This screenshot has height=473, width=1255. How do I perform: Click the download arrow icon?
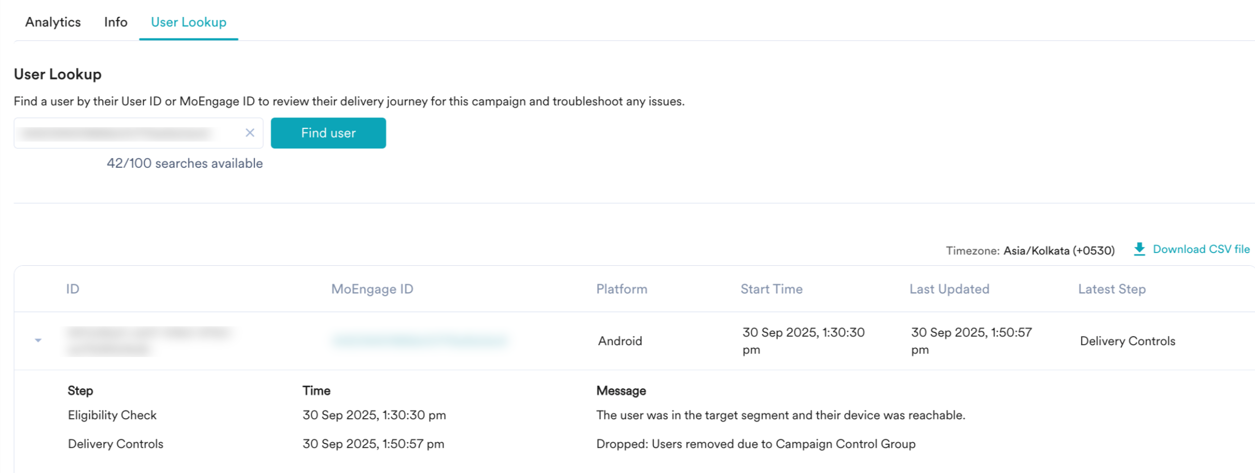pos(1139,249)
